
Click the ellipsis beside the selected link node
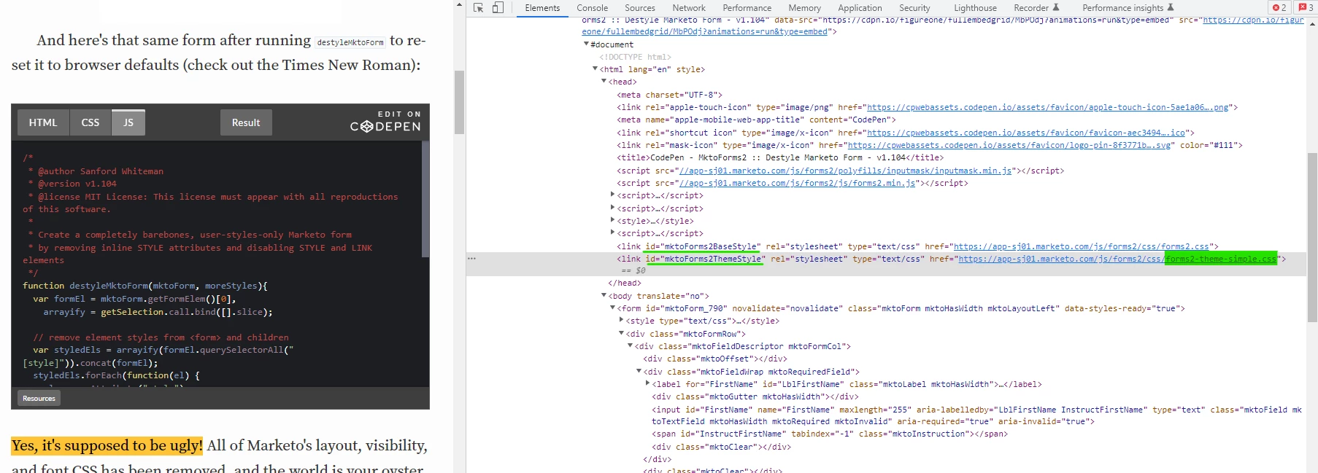472,259
